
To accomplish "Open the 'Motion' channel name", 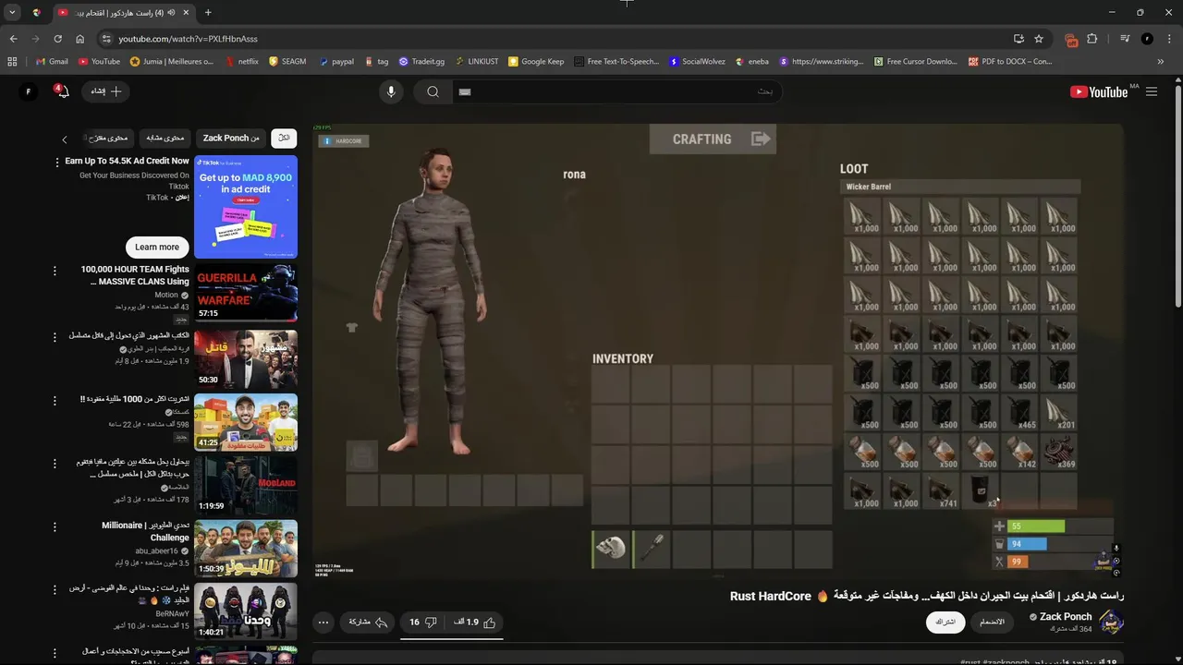I will point(166,296).
